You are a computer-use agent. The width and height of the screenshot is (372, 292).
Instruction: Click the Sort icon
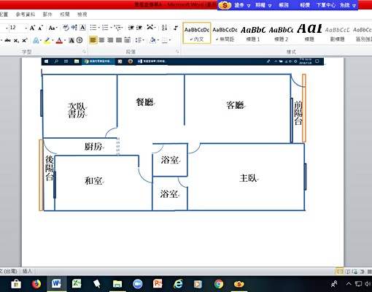pyautogui.click(x=164, y=28)
